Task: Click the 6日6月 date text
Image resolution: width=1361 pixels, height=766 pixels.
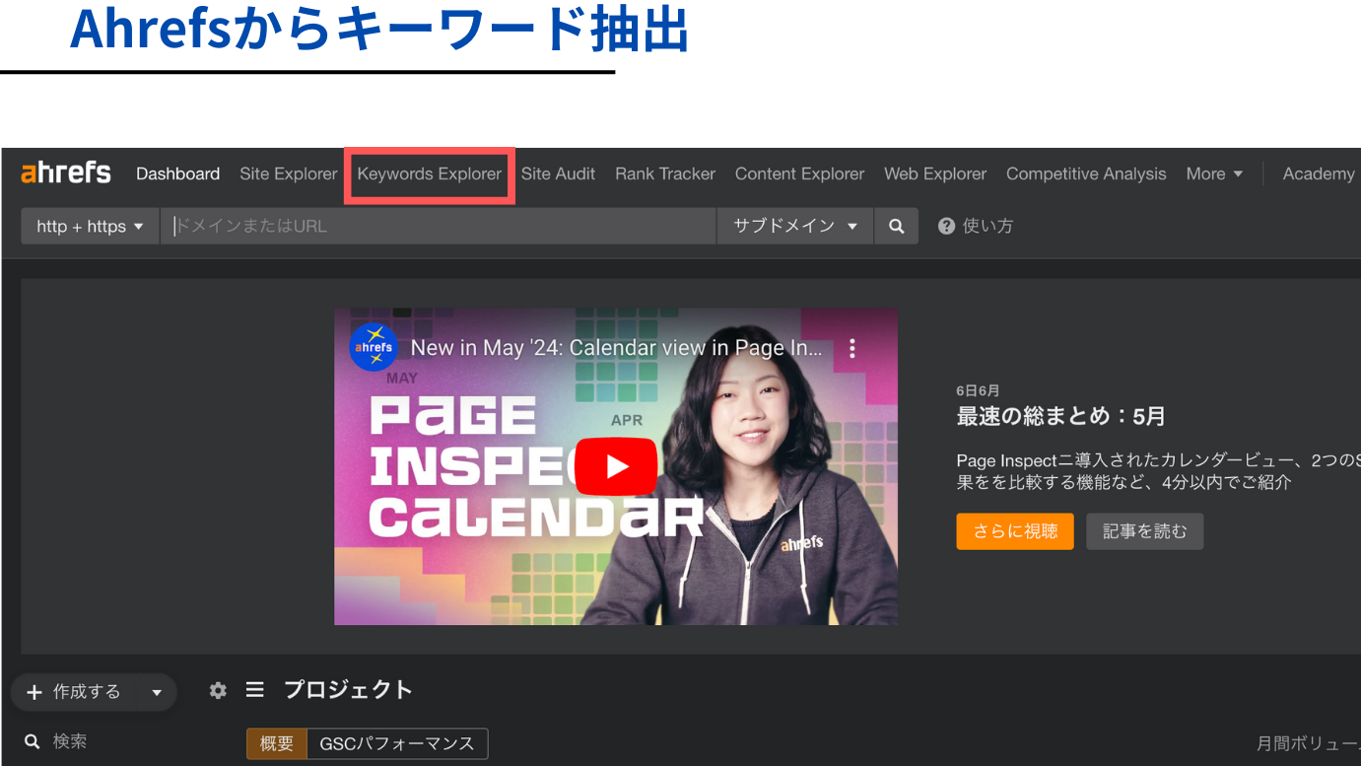Action: [978, 390]
